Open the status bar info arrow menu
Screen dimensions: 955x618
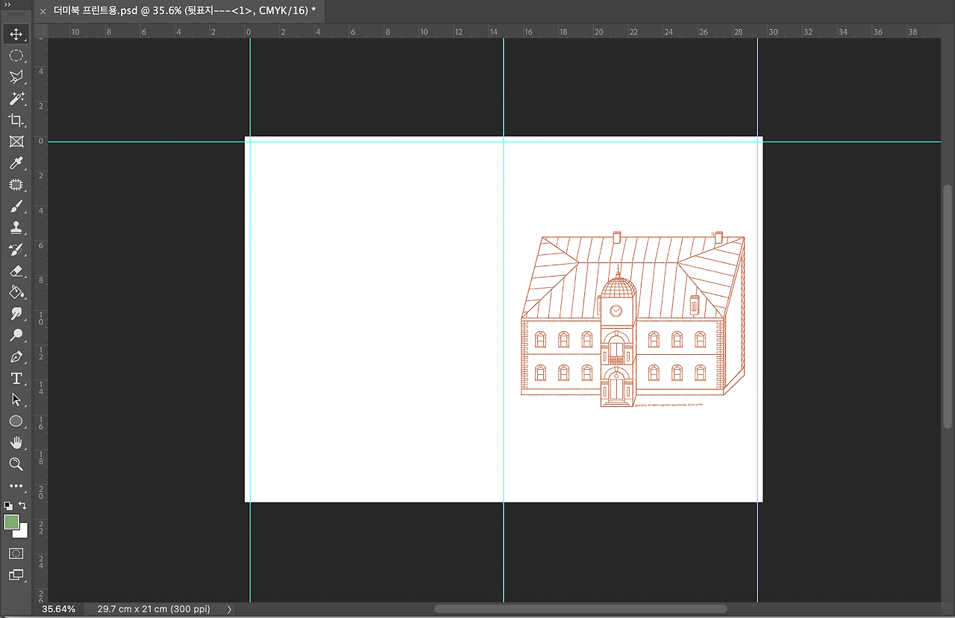(229, 609)
